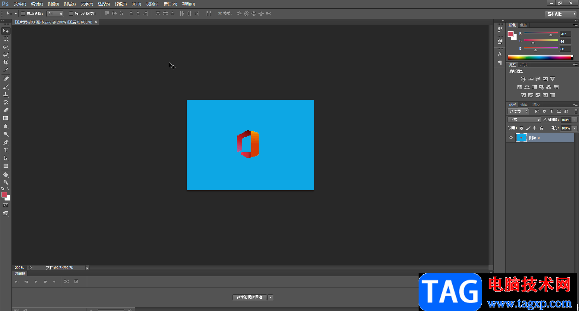Add a Levels adjustment
Viewport: 579px width, 311px height.
point(531,79)
